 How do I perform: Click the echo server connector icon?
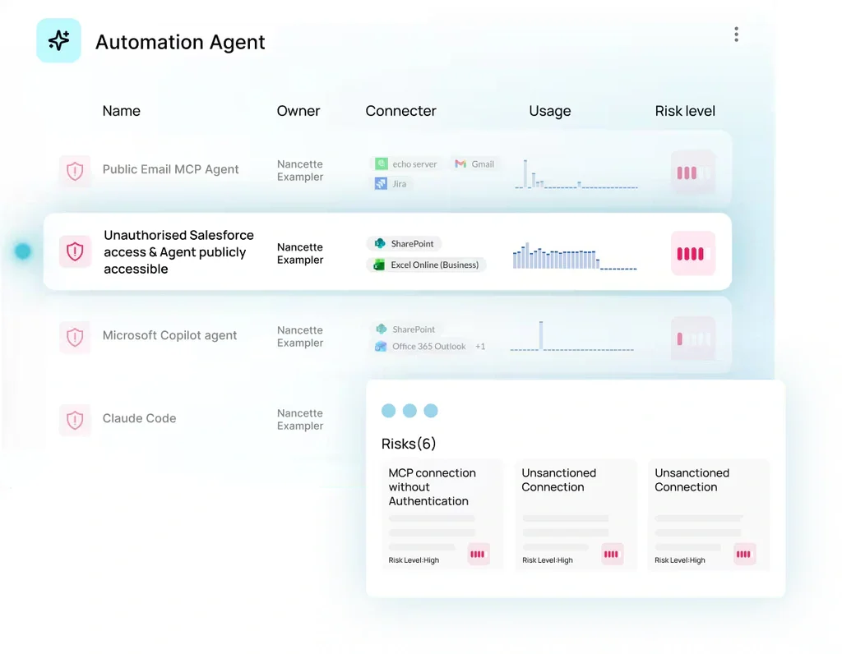pos(382,163)
